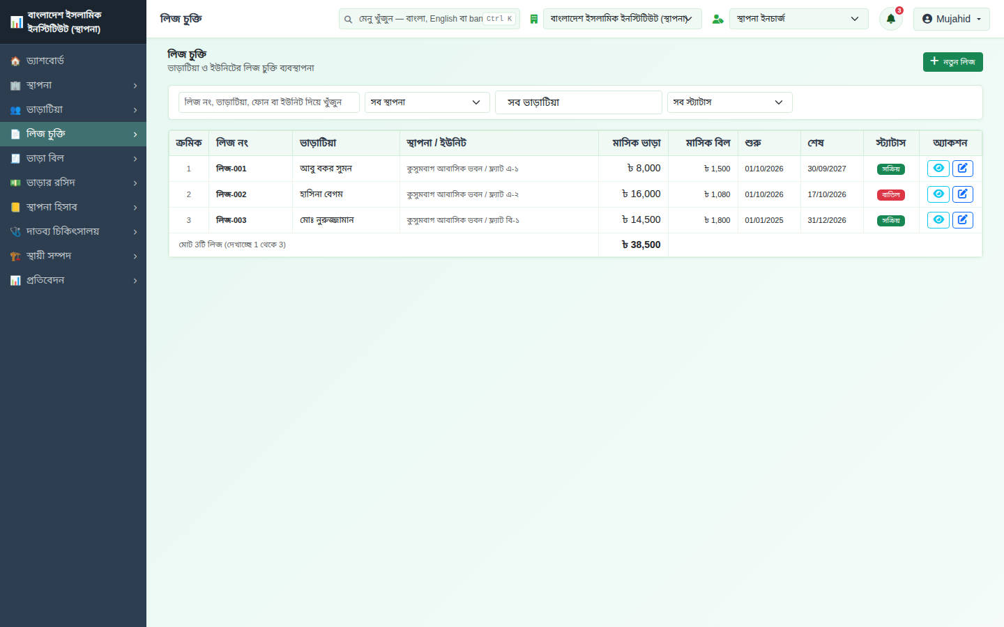Viewport: 1004px width, 627px height.
Task: Focus the lease search input field
Action: click(x=268, y=102)
